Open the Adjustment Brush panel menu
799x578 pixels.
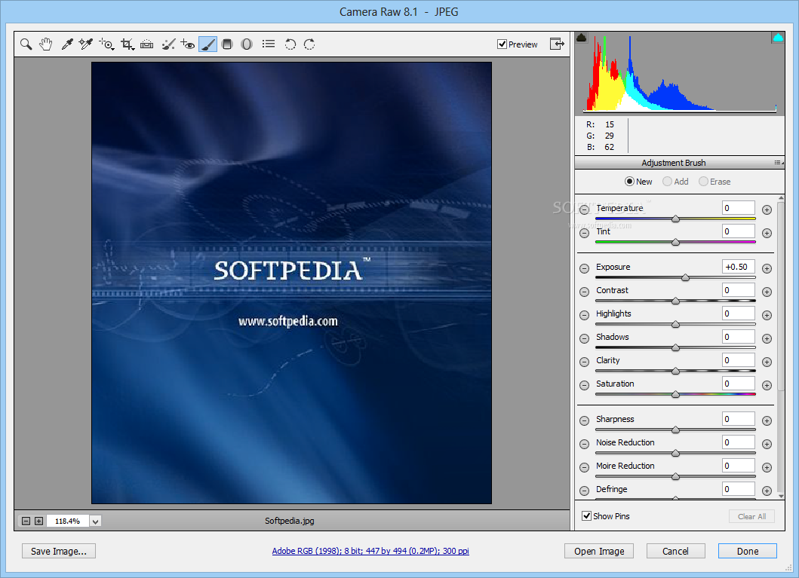pyautogui.click(x=777, y=163)
